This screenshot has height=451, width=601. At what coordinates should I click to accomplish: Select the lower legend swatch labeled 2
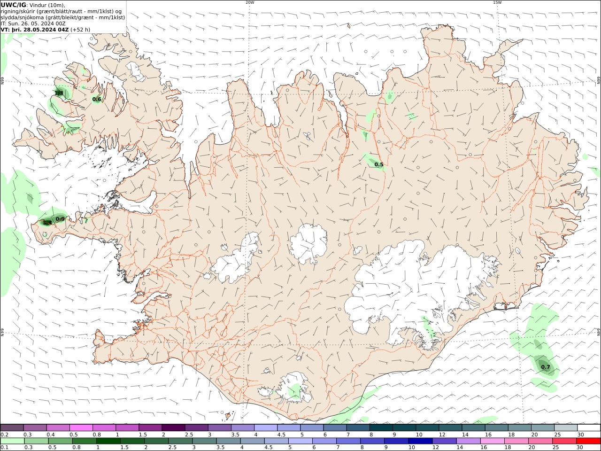coord(156,441)
